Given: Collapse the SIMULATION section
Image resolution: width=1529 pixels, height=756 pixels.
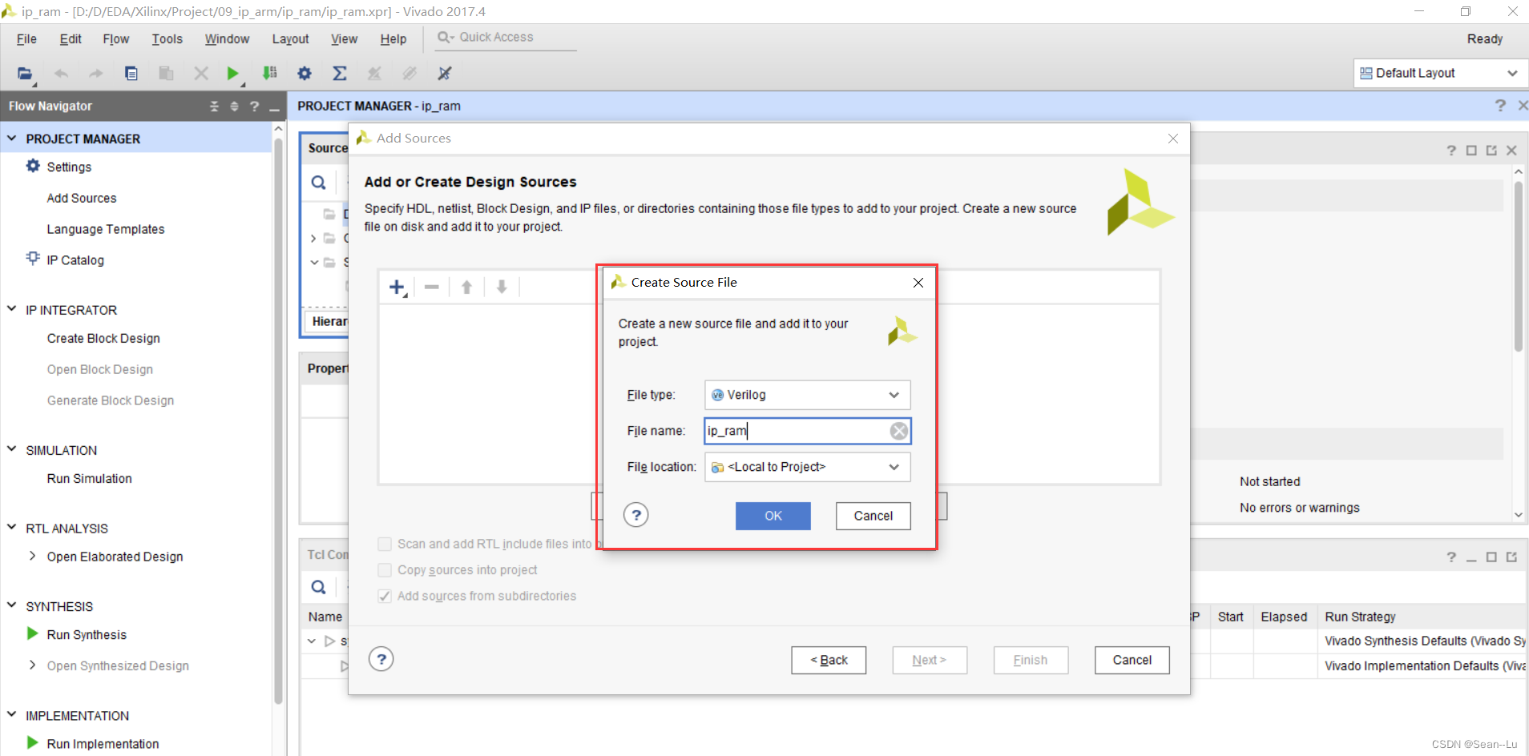Looking at the screenshot, I should (x=12, y=449).
